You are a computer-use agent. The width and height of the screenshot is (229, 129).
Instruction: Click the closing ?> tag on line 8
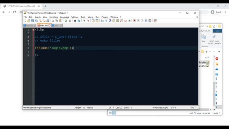pyautogui.click(x=36, y=56)
